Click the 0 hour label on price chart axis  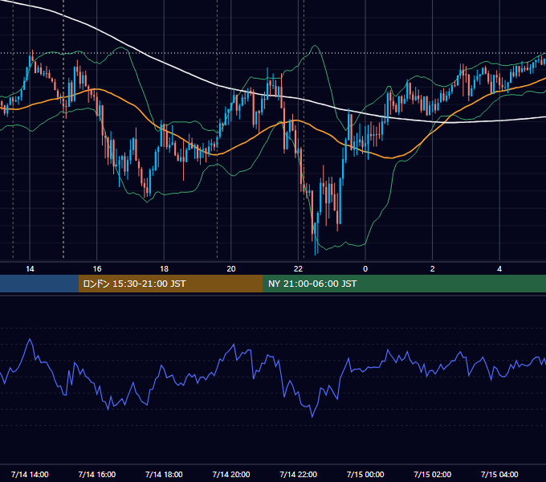365,269
